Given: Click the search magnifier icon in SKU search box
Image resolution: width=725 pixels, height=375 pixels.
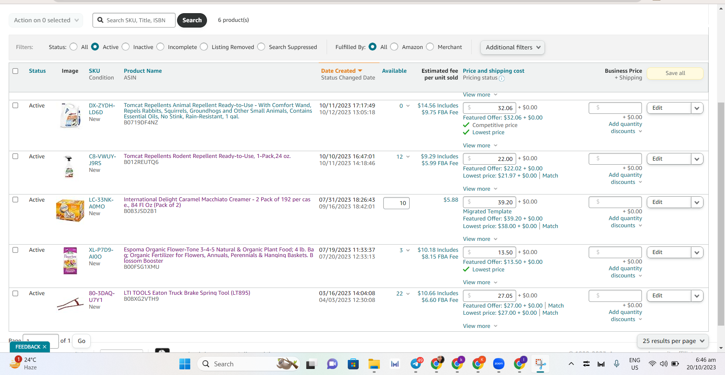Looking at the screenshot, I should 100,20.
